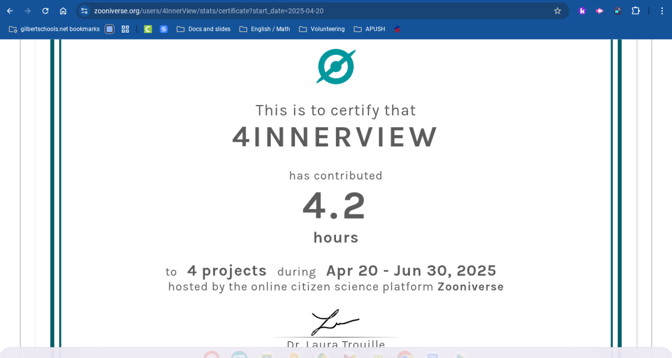The height and width of the screenshot is (358, 672).
Task: Click the teal Zooniverse logo
Action: [x=336, y=66]
